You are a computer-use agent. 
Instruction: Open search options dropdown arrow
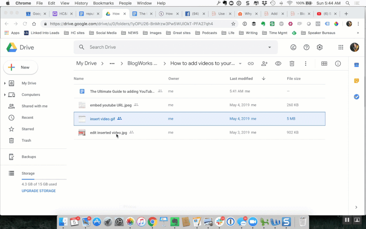tap(269, 47)
